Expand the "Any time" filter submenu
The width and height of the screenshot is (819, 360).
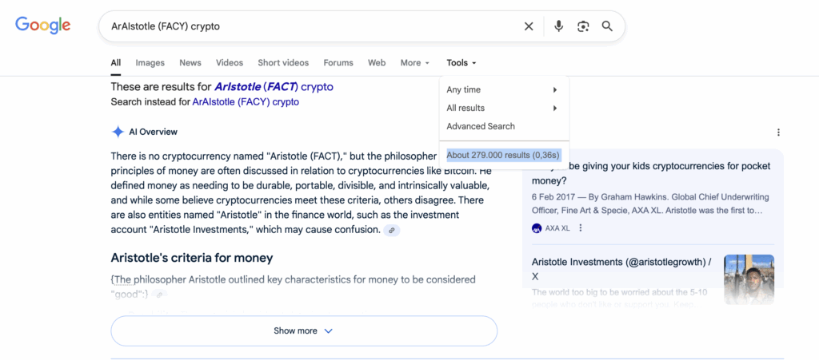(x=502, y=90)
